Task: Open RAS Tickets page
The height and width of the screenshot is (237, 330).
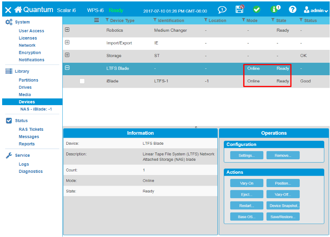Action: point(31,129)
